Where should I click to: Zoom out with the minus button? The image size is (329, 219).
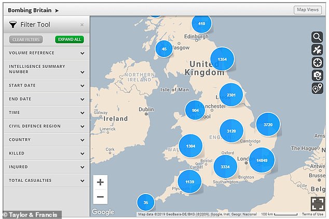(100, 197)
